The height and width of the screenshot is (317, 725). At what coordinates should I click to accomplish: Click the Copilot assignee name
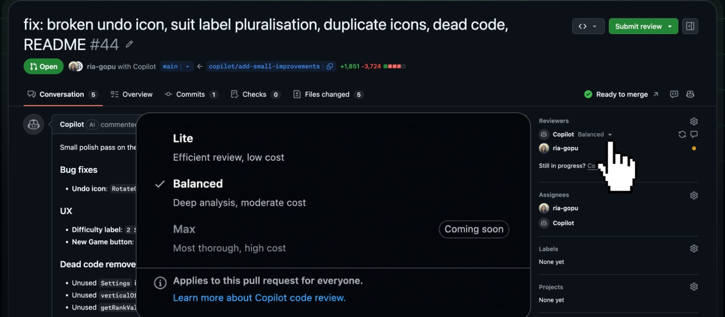(563, 223)
